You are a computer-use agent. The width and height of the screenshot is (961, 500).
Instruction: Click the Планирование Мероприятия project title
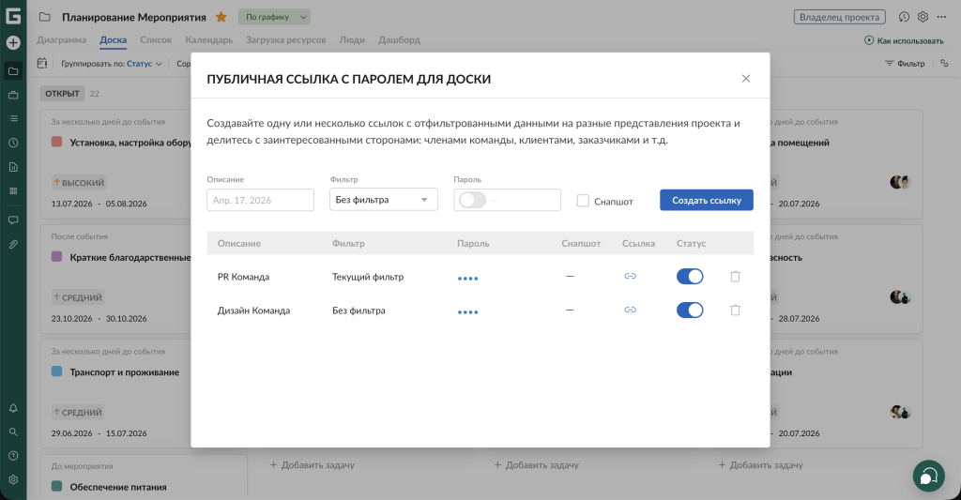133,17
